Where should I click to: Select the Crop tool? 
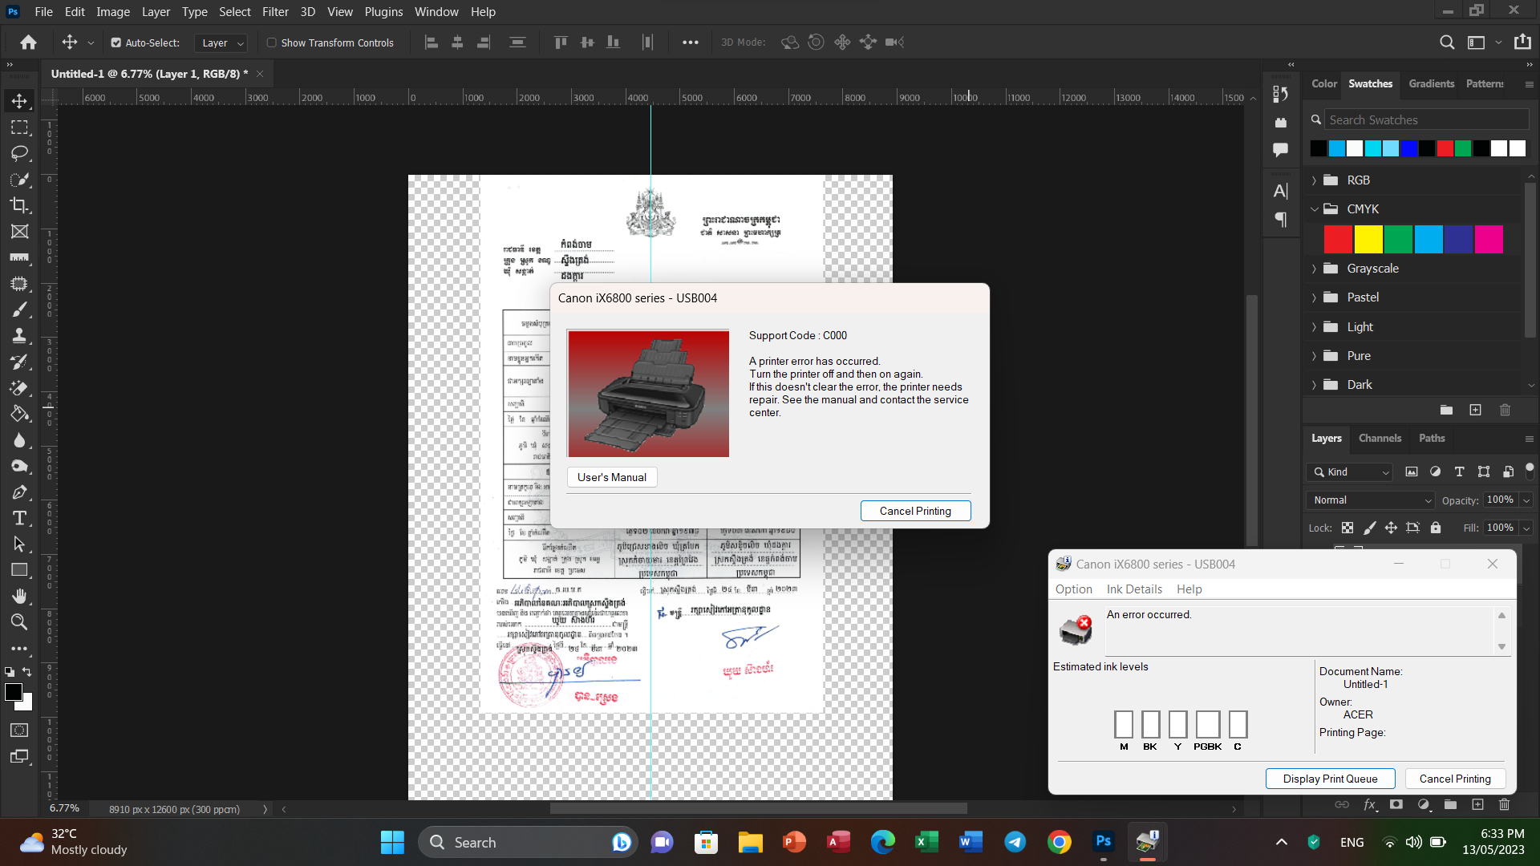(19, 205)
